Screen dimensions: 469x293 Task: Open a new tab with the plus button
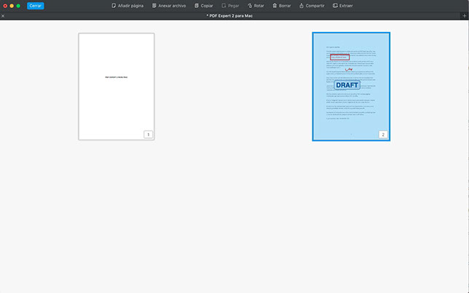pyautogui.click(x=464, y=15)
